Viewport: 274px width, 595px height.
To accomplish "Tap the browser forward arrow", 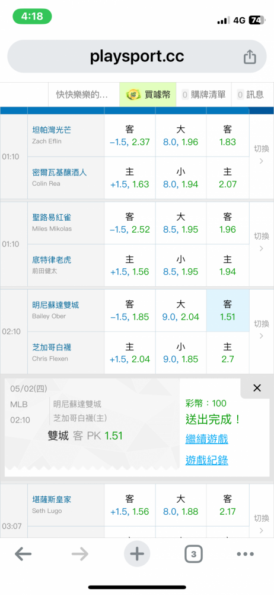I will pos(80,555).
